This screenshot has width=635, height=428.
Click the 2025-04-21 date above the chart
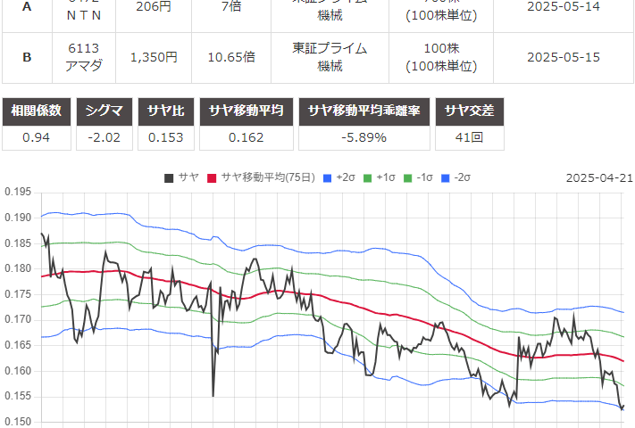point(598,177)
